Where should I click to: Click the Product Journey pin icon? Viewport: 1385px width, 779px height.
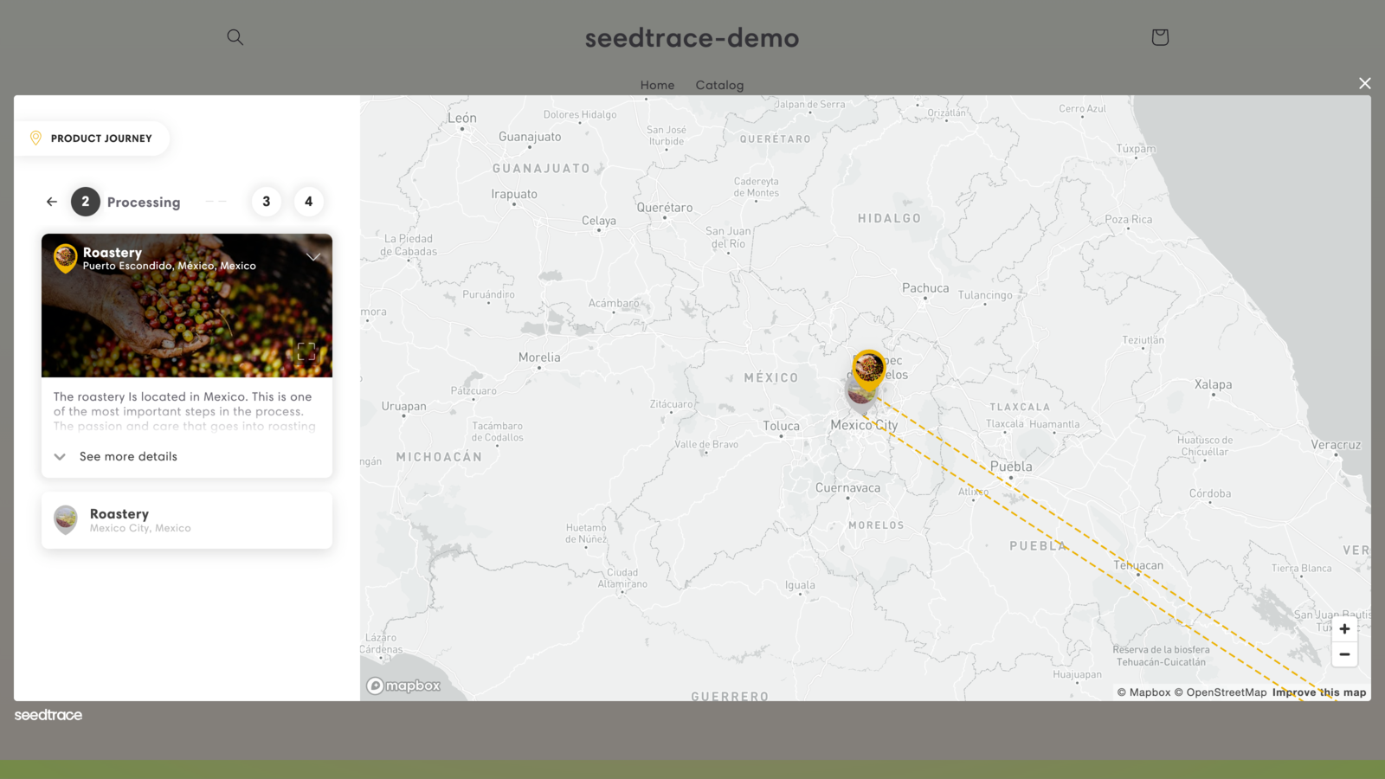pos(35,137)
